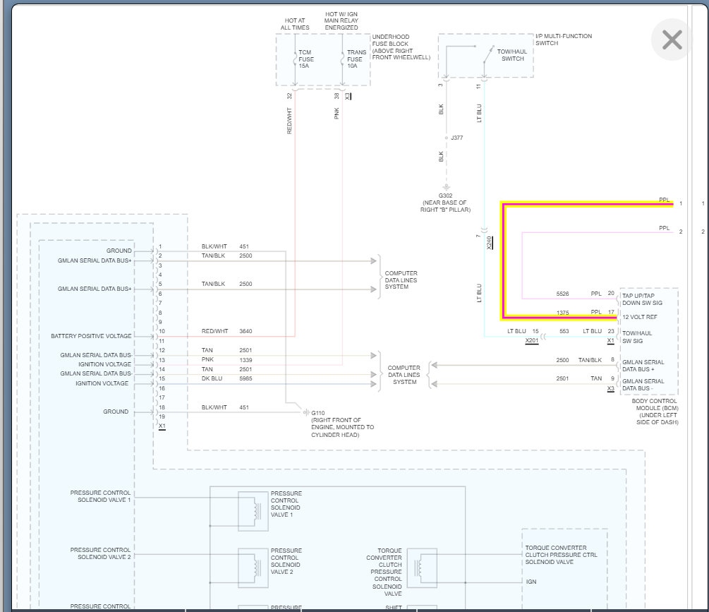Select circuit number 5985
Image resolution: width=709 pixels, height=612 pixels.
pos(246,378)
